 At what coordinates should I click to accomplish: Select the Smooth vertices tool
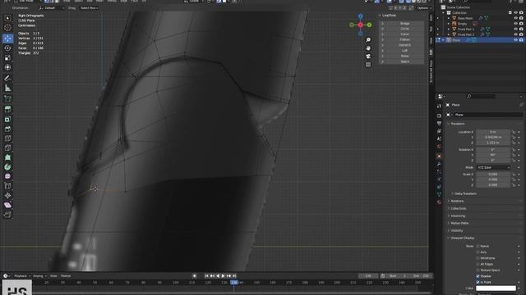click(7, 176)
